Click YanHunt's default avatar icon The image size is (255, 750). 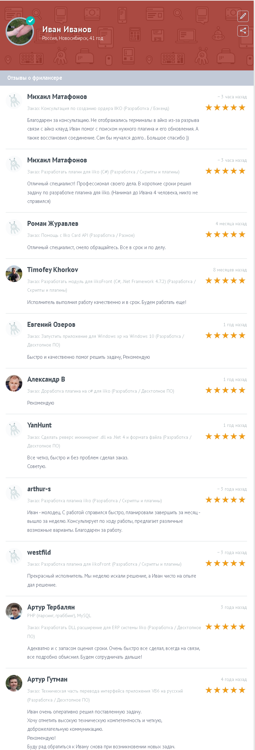click(14, 429)
